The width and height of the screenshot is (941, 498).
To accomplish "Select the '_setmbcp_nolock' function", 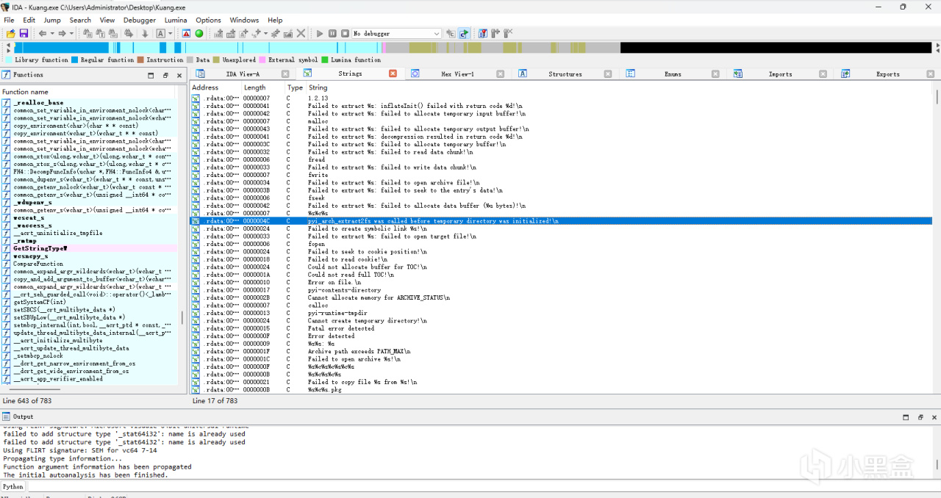I will (x=88, y=356).
